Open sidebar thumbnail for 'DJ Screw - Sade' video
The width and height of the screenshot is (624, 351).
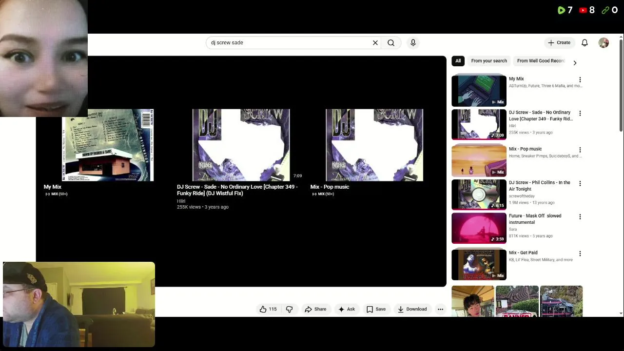pos(479,124)
